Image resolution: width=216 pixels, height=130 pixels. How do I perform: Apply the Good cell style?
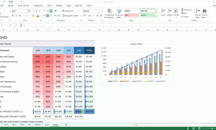(148, 15)
